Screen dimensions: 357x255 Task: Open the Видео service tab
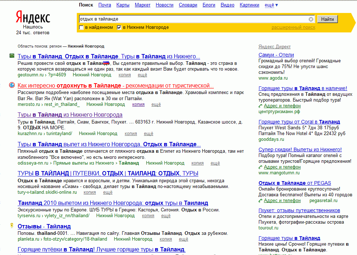[x=228, y=5]
